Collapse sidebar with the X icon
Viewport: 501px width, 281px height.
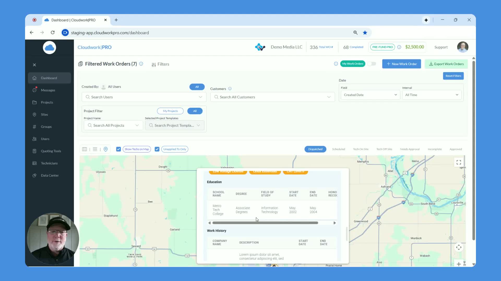click(34, 65)
